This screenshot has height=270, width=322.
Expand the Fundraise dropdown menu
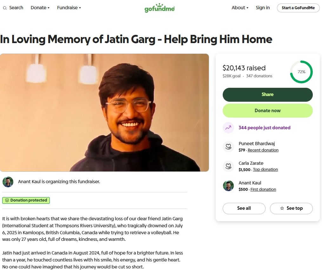coord(69,8)
